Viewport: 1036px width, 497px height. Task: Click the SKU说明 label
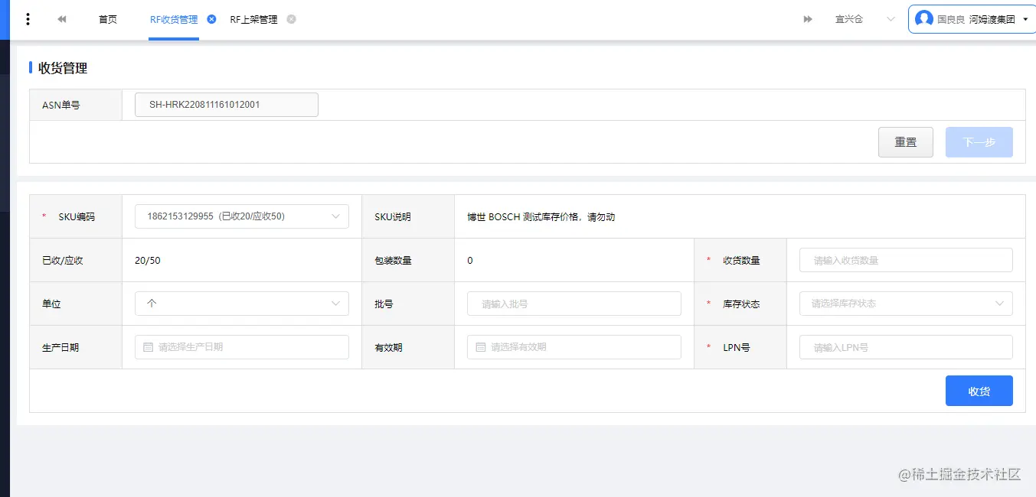pyautogui.click(x=393, y=217)
